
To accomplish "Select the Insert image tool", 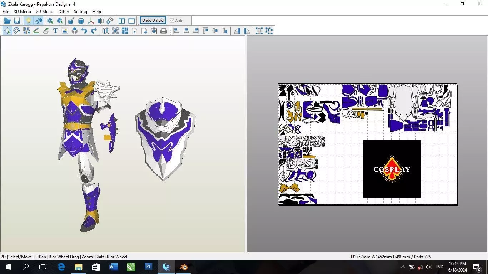I will tap(65, 31).
